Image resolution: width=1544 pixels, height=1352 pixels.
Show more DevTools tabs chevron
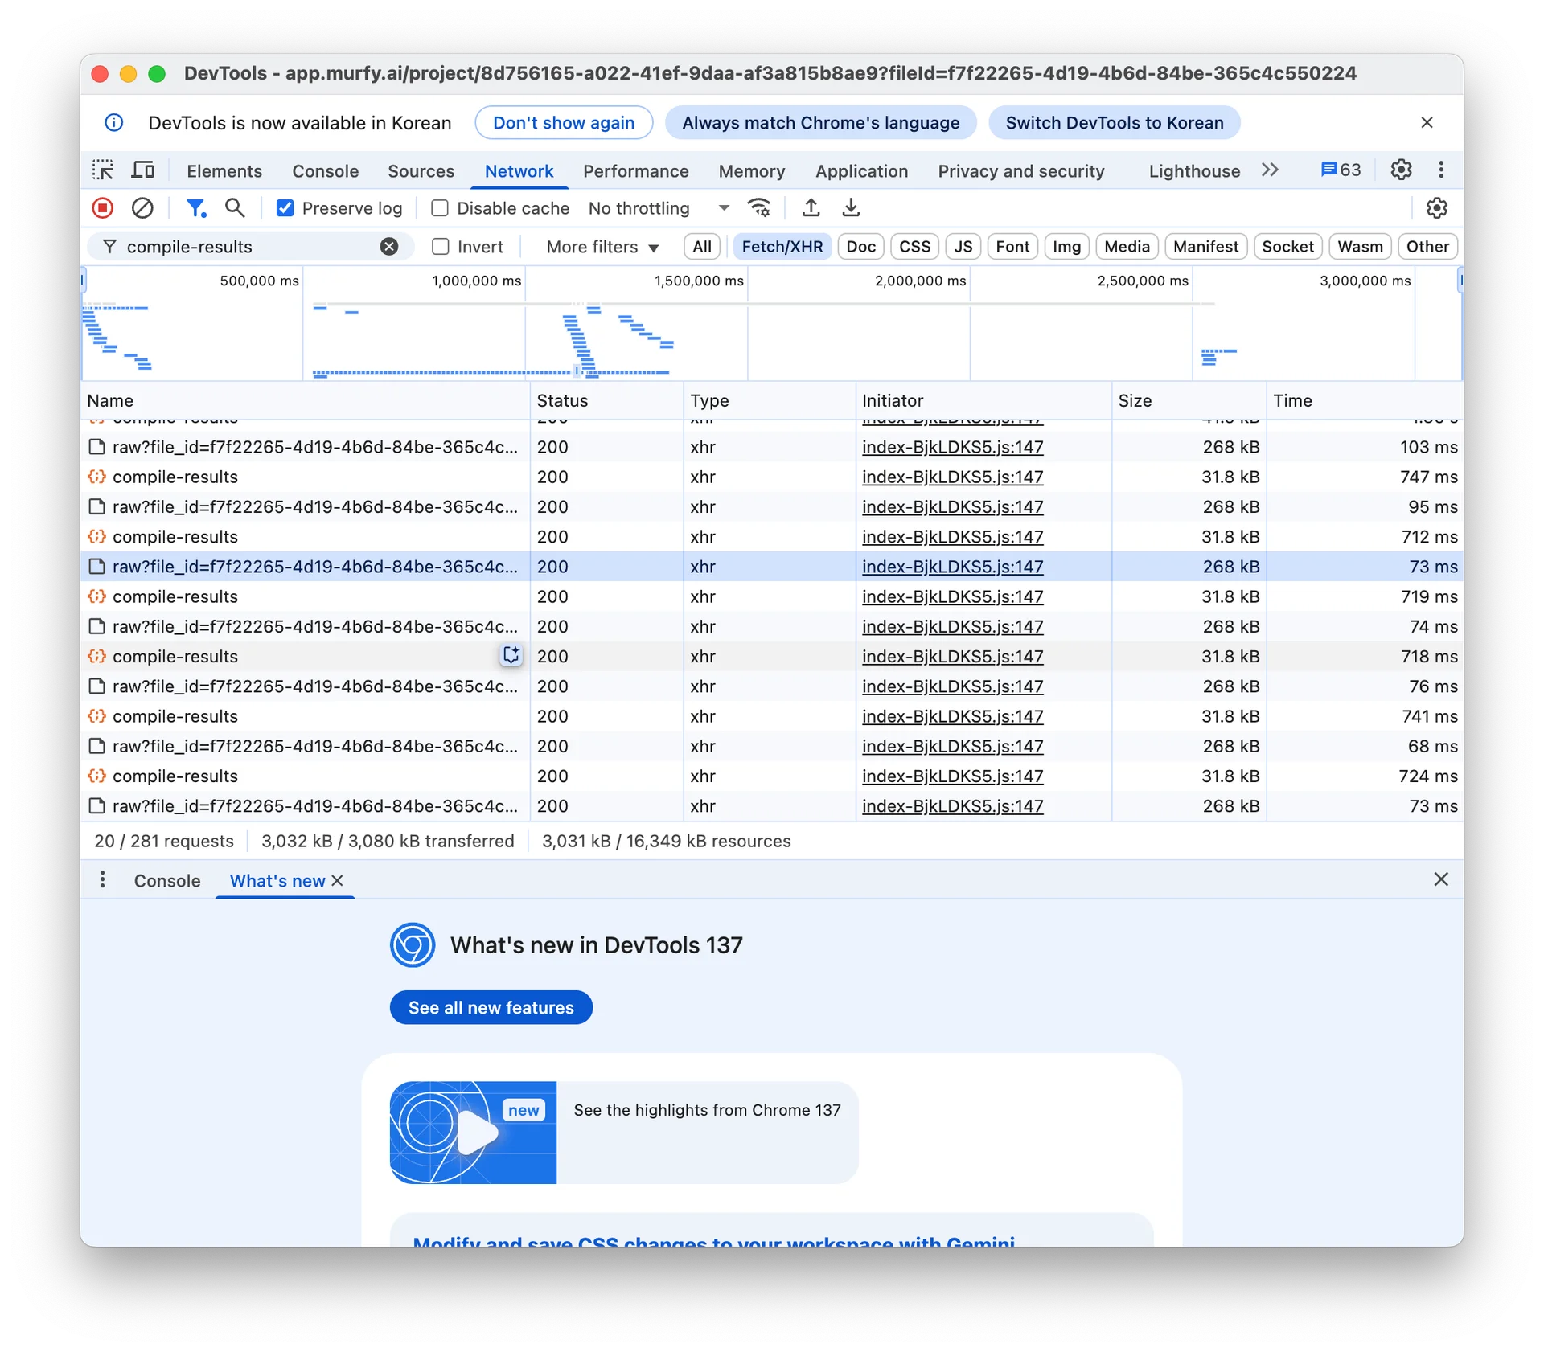coord(1270,170)
